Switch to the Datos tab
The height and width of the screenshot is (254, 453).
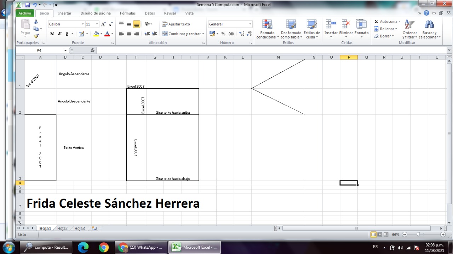click(x=150, y=13)
